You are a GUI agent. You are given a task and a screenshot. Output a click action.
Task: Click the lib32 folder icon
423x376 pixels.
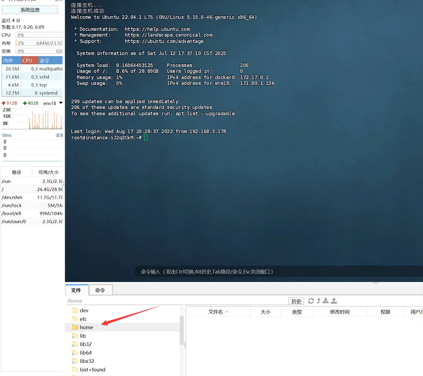click(x=75, y=344)
